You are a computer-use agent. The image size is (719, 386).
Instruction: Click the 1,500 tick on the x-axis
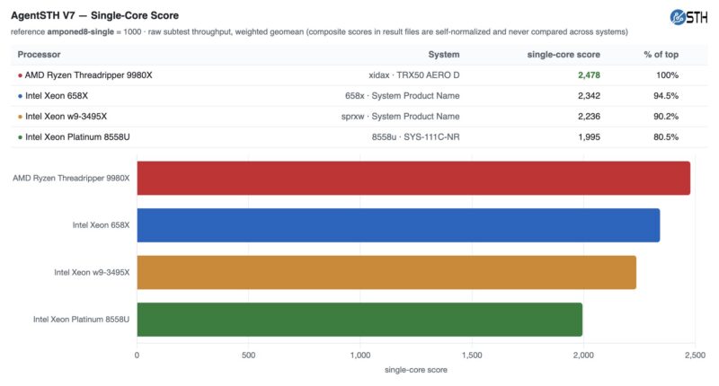(472, 355)
